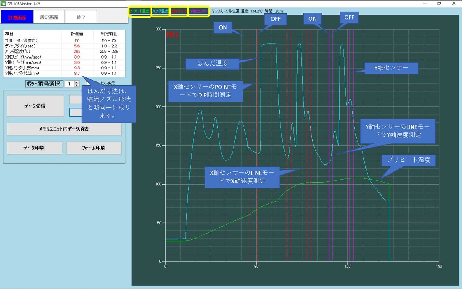
Task: Click the DS-10S app icon in title bar
Action: click(x=3, y=3)
